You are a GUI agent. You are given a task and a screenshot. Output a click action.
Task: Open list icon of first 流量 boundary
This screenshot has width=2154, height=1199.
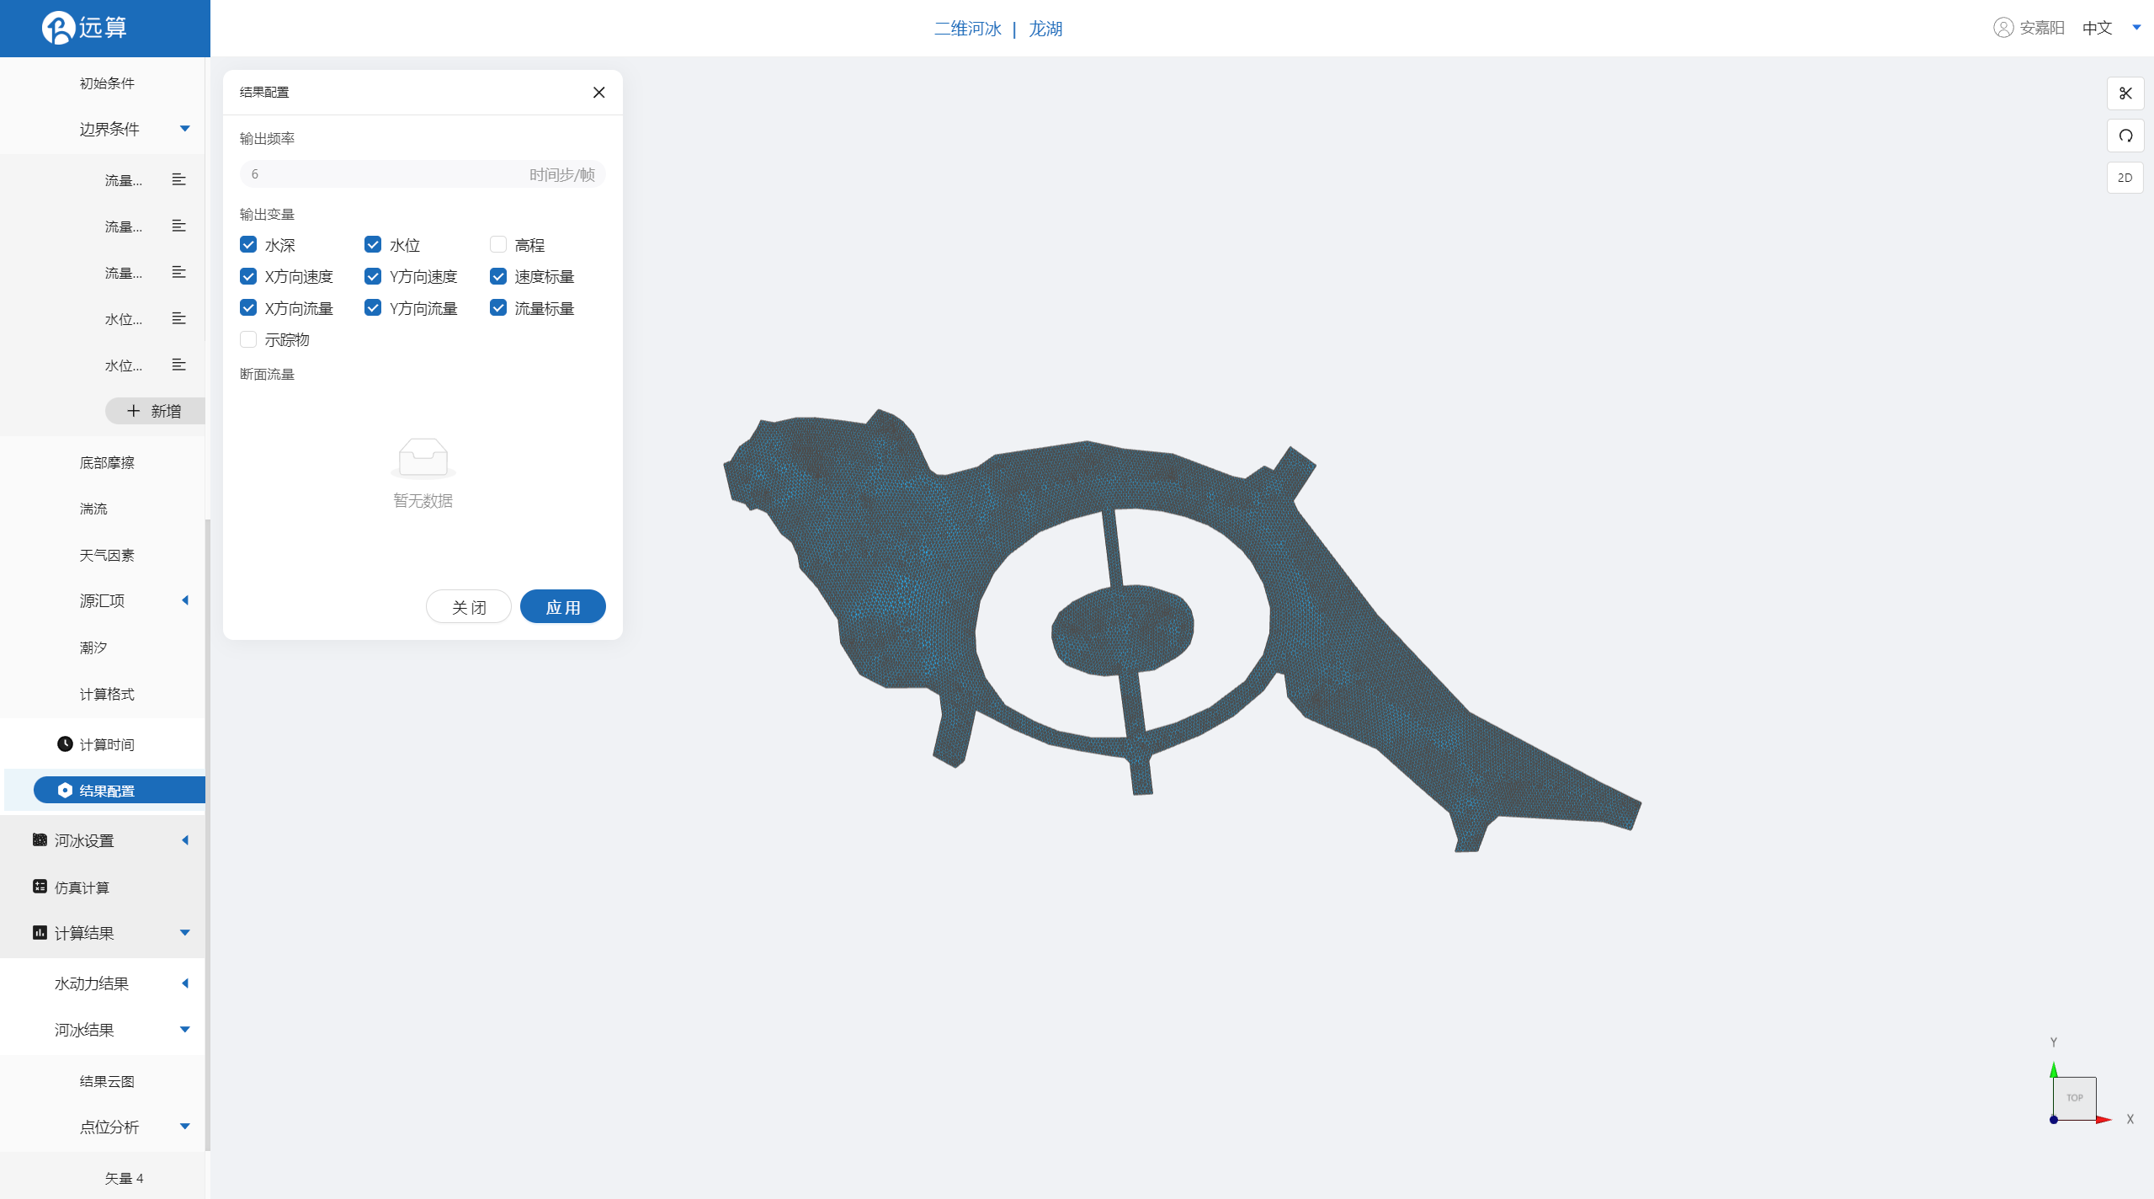[178, 179]
